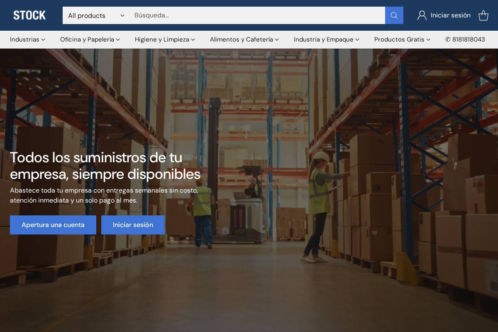
Task: Expand the Industrias menu
Action: point(28,39)
